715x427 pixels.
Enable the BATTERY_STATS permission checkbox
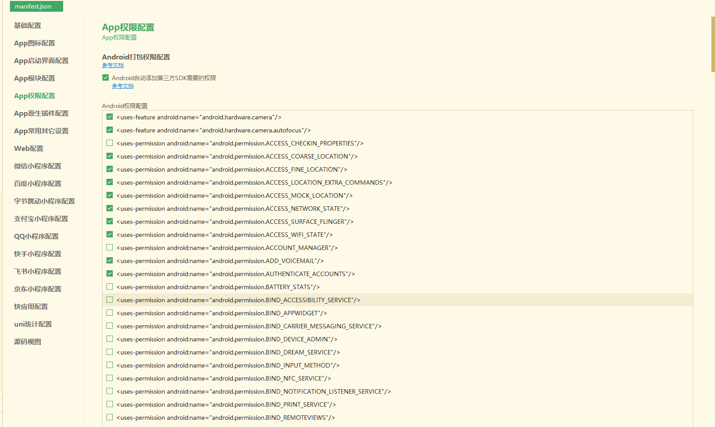click(x=110, y=287)
